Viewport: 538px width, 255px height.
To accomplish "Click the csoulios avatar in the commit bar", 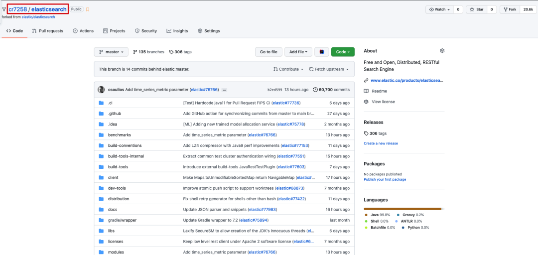I will click(x=101, y=90).
